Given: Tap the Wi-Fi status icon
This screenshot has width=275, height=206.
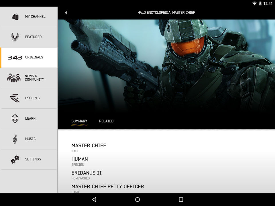Looking at the screenshot, I should click(x=254, y=3).
